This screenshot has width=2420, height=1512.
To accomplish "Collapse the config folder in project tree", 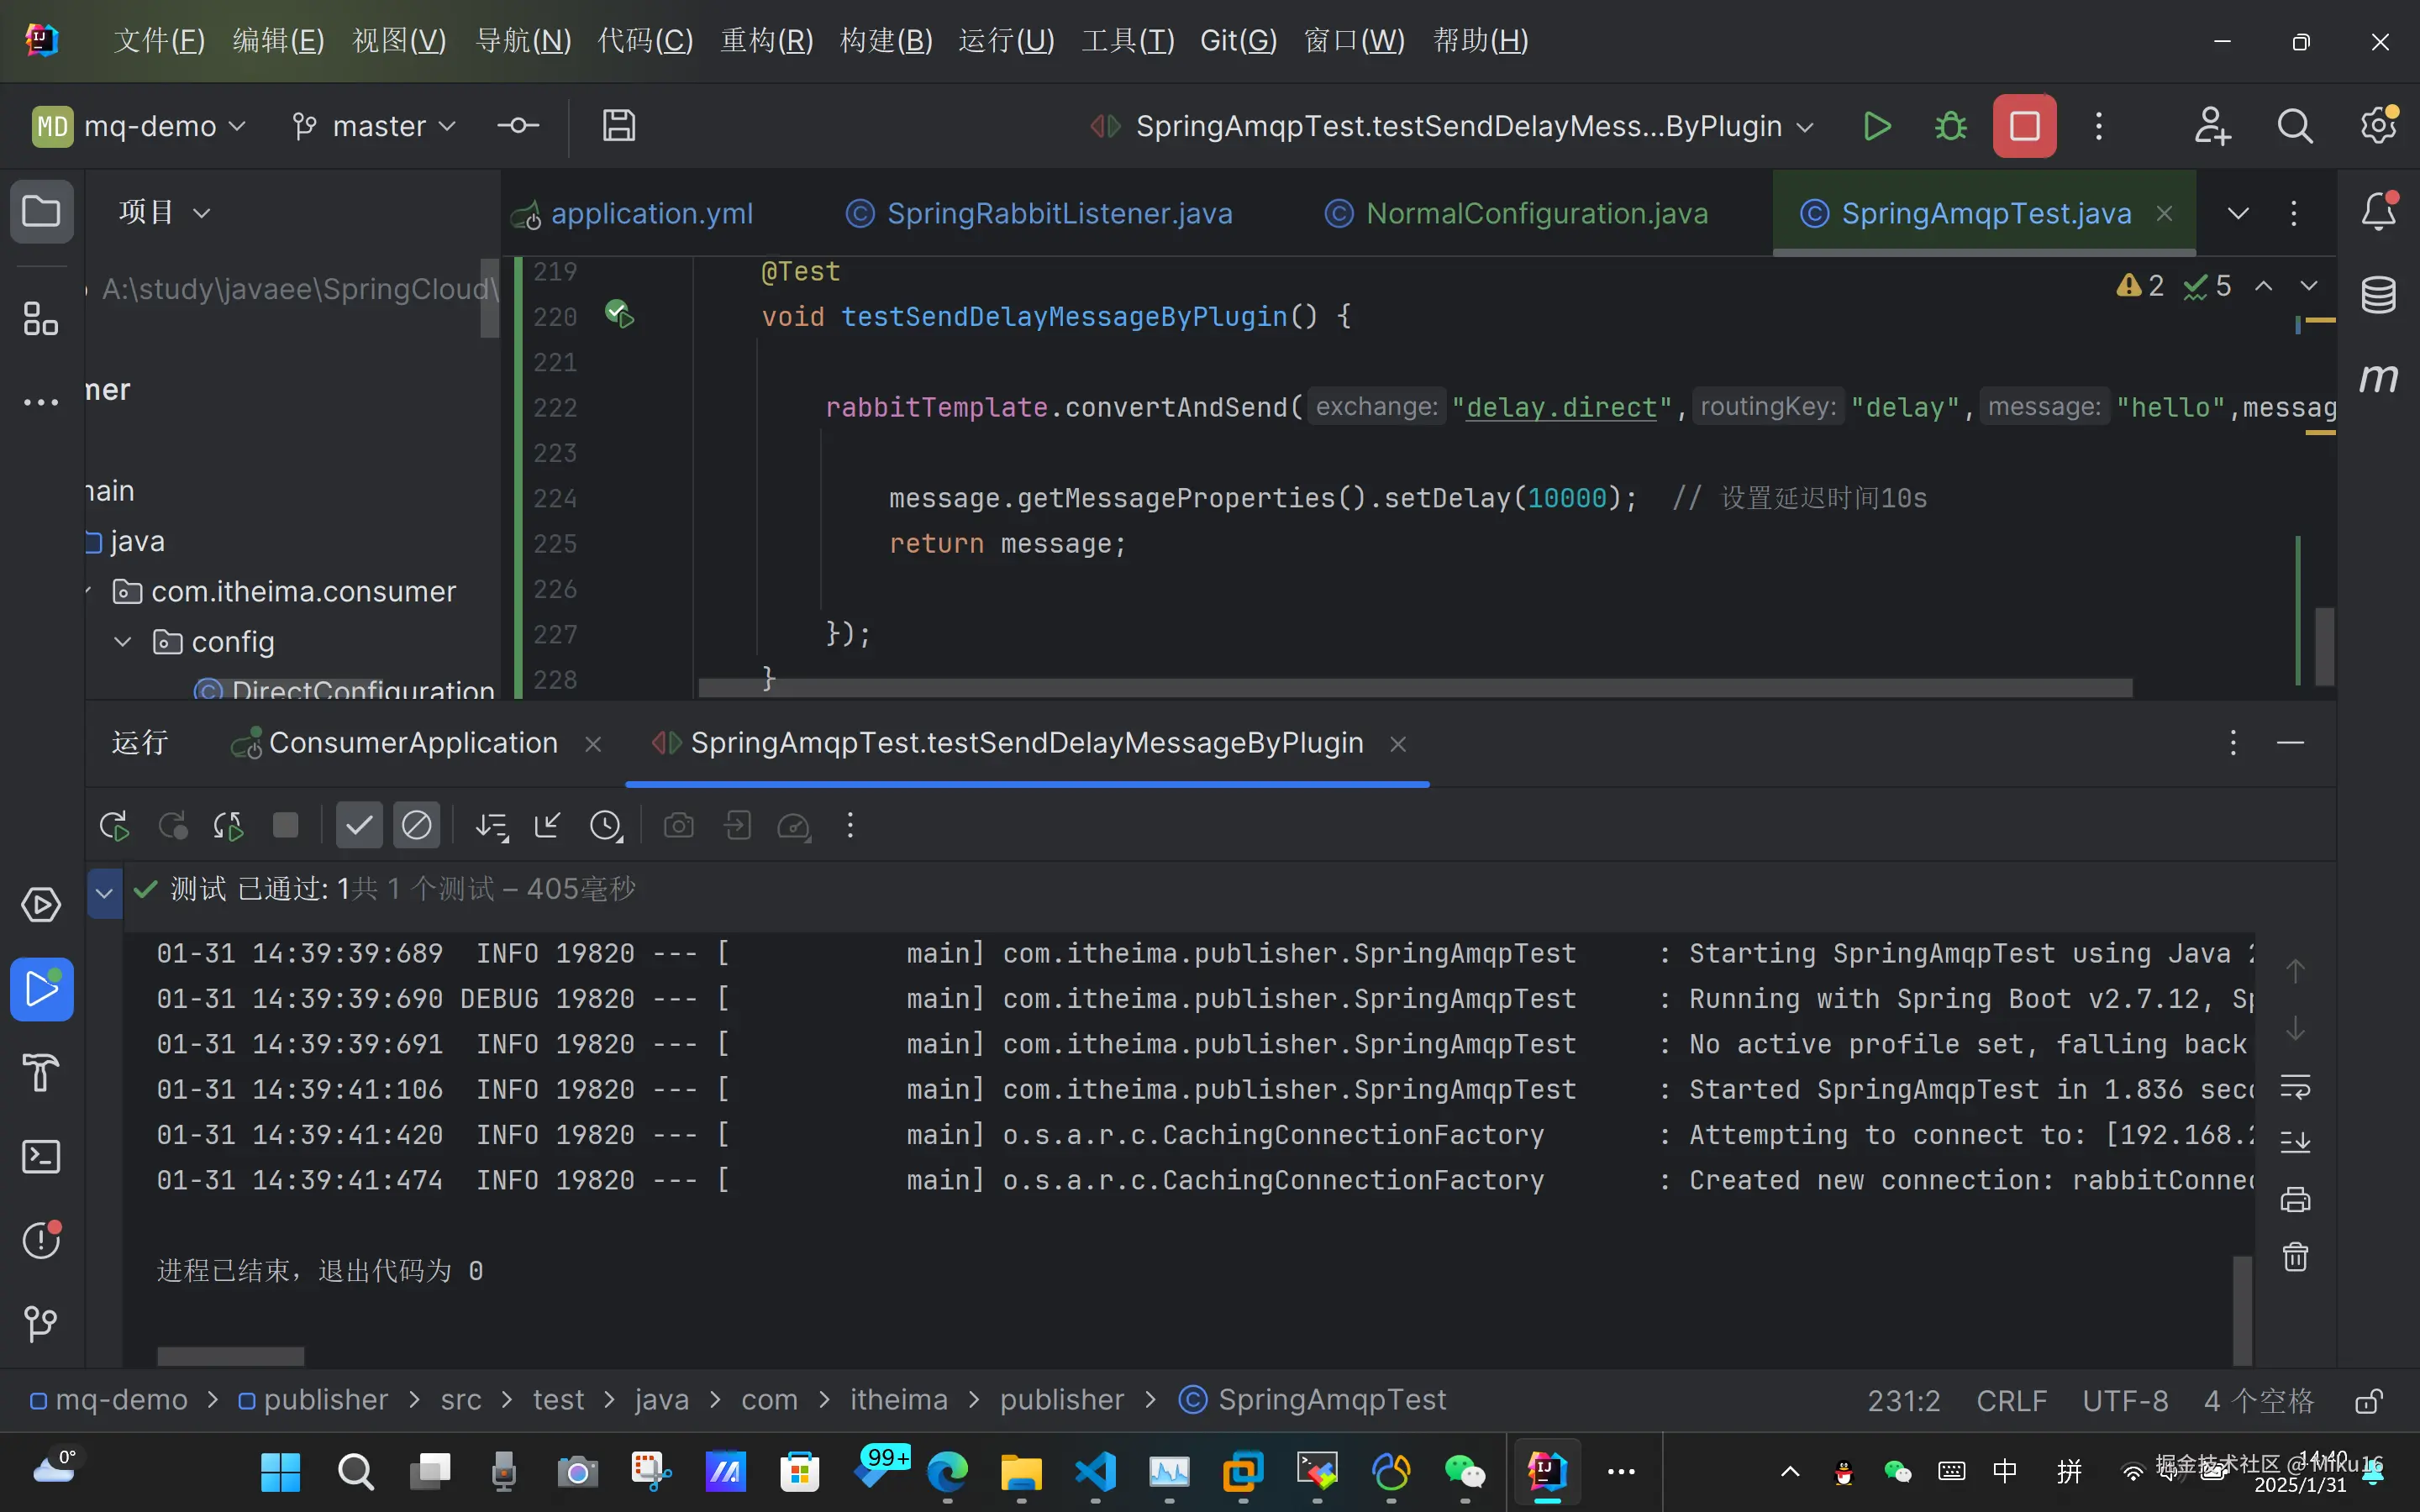I will tap(123, 642).
